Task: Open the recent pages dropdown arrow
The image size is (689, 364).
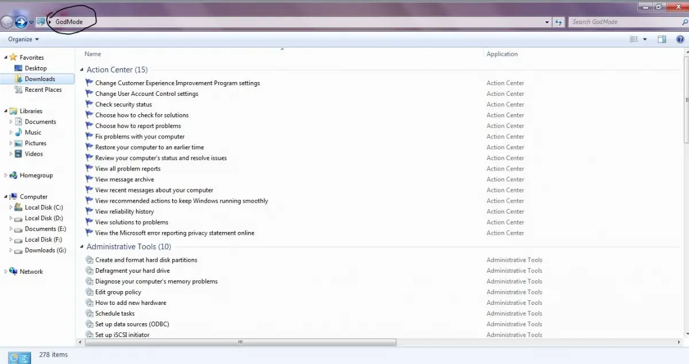Action: pyautogui.click(x=31, y=22)
